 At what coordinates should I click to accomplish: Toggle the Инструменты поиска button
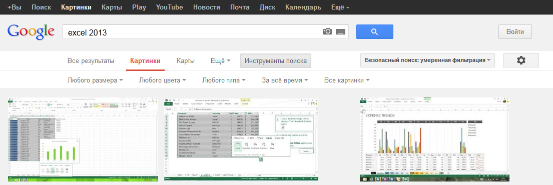tap(276, 60)
